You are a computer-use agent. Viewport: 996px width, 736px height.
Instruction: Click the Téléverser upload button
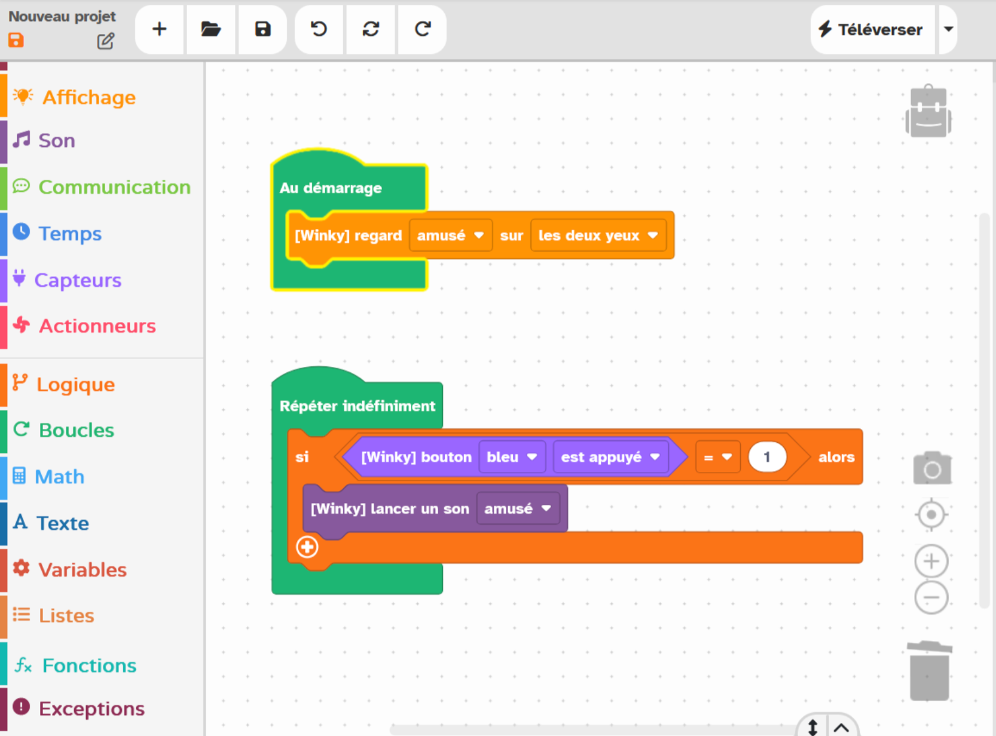point(871,29)
